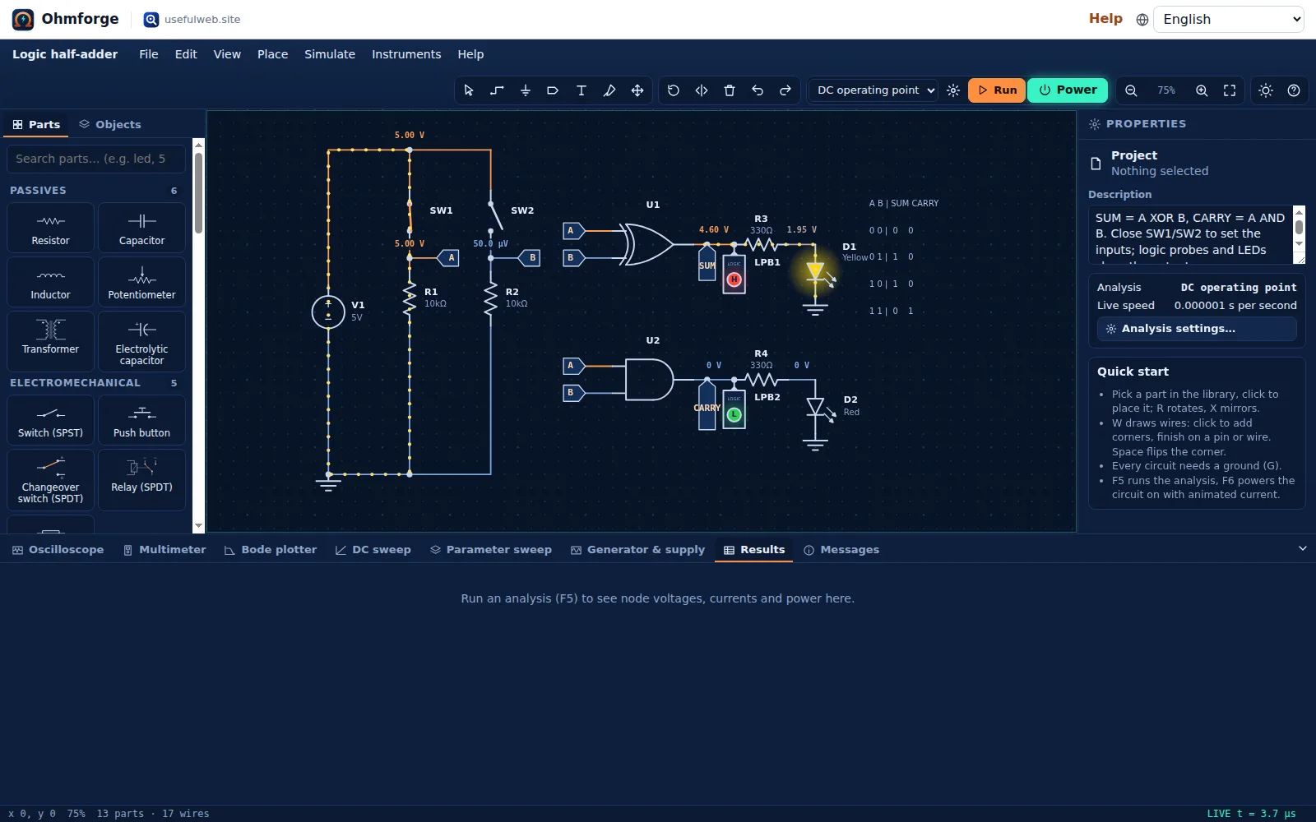Open the toolbar help icon
This screenshot has width=1316, height=822.
click(x=1294, y=90)
